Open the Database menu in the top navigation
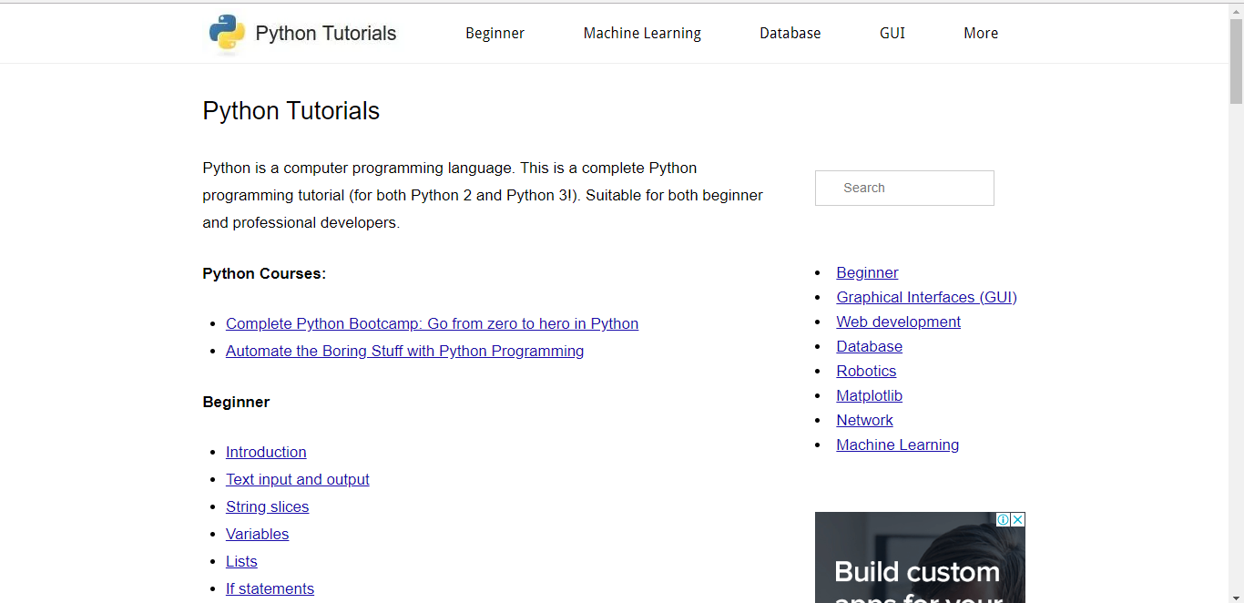The width and height of the screenshot is (1244, 603). (x=790, y=33)
